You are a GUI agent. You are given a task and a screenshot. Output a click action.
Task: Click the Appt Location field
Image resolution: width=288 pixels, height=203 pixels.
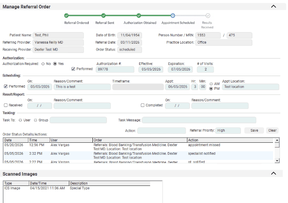pyautogui.click(x=250, y=87)
